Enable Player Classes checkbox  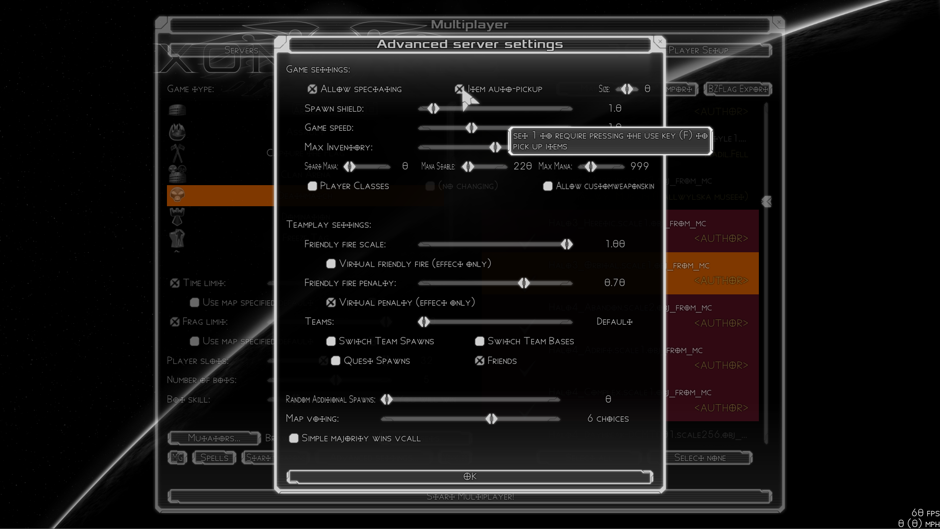coord(312,186)
